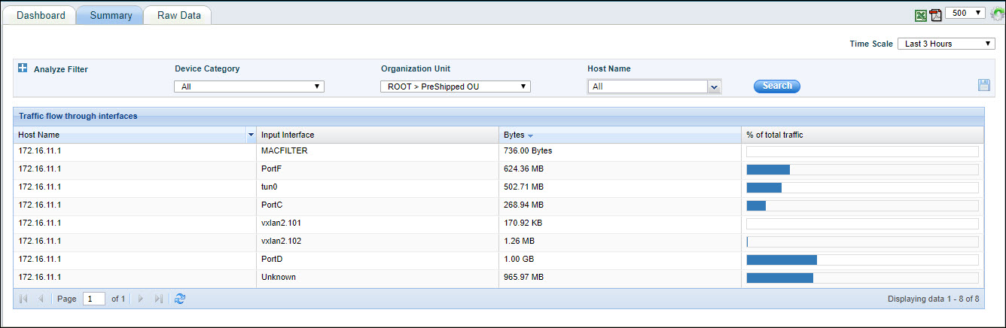
Task: Switch to the Dashboard tab
Action: [41, 15]
